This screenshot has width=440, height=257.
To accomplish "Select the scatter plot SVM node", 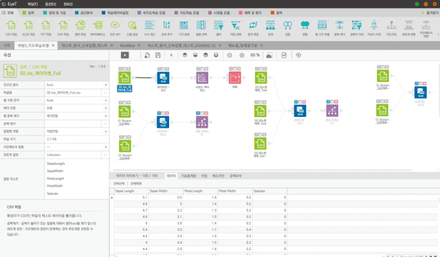I will [202, 78].
